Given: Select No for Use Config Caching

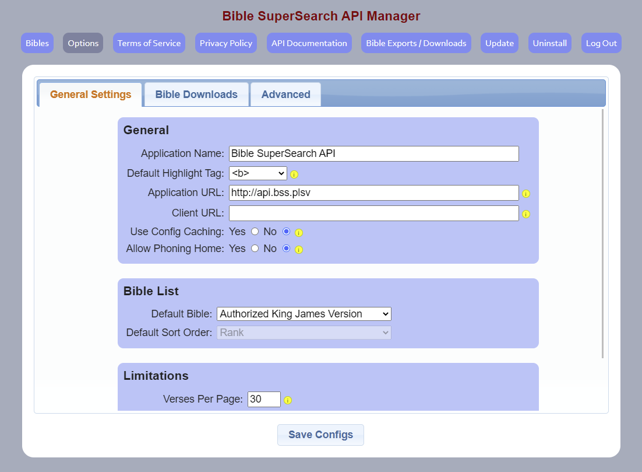Looking at the screenshot, I should click(x=286, y=232).
